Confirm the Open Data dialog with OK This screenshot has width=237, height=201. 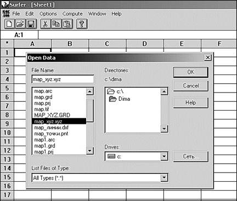coord(191,72)
